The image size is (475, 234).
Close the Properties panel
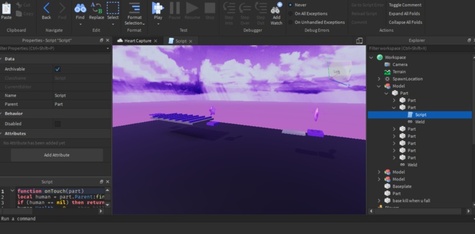tap(107, 41)
